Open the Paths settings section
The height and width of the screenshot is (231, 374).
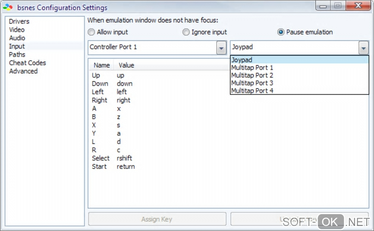[17, 55]
